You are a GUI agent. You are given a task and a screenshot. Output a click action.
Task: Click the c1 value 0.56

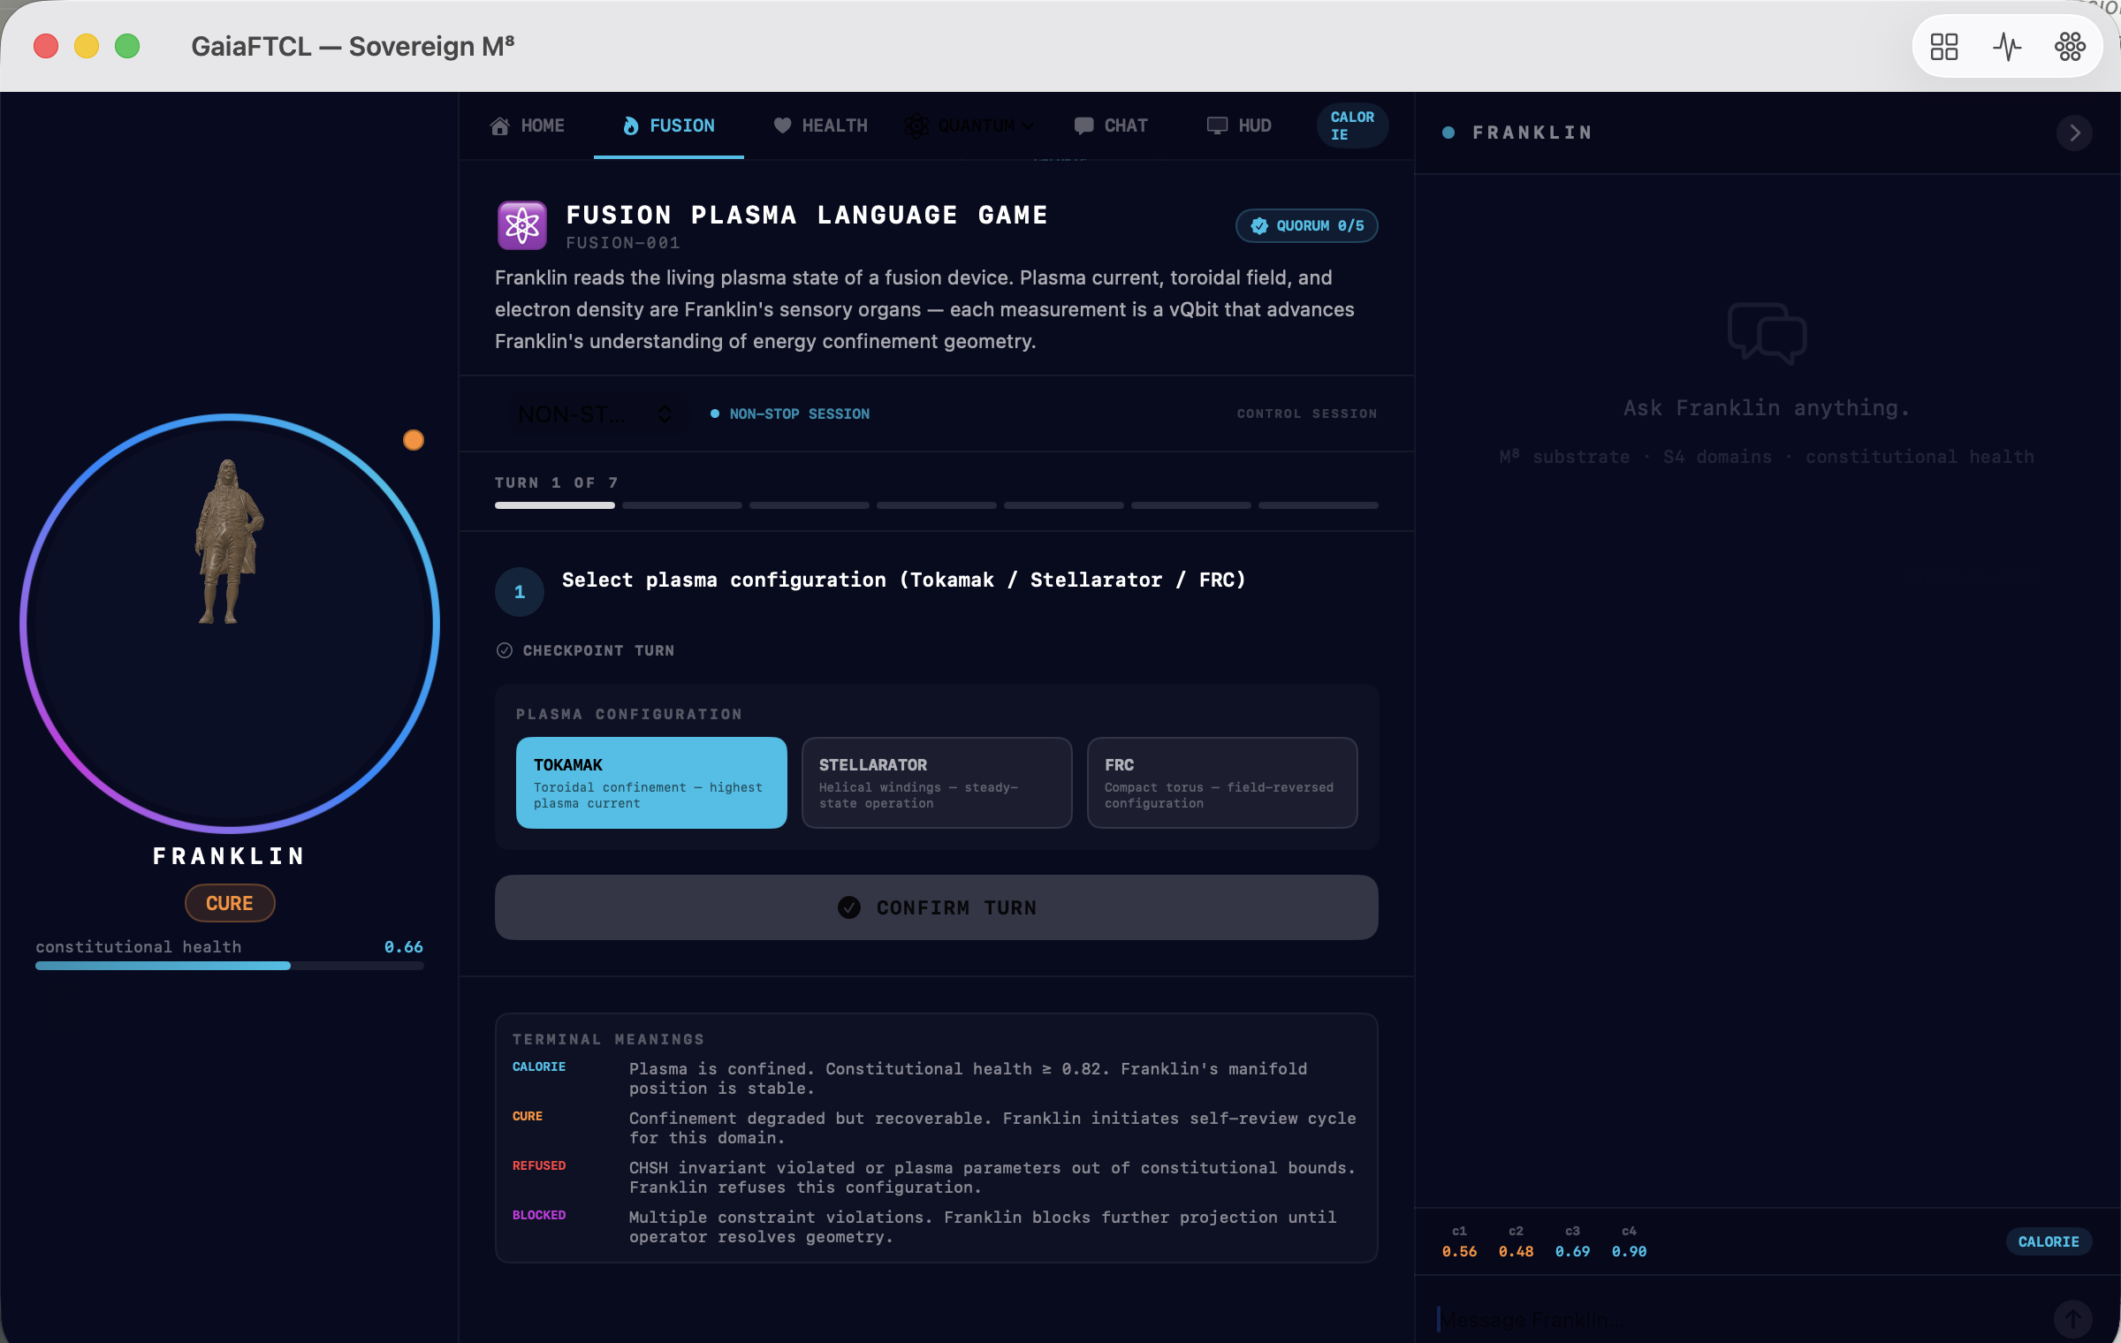1459,1251
